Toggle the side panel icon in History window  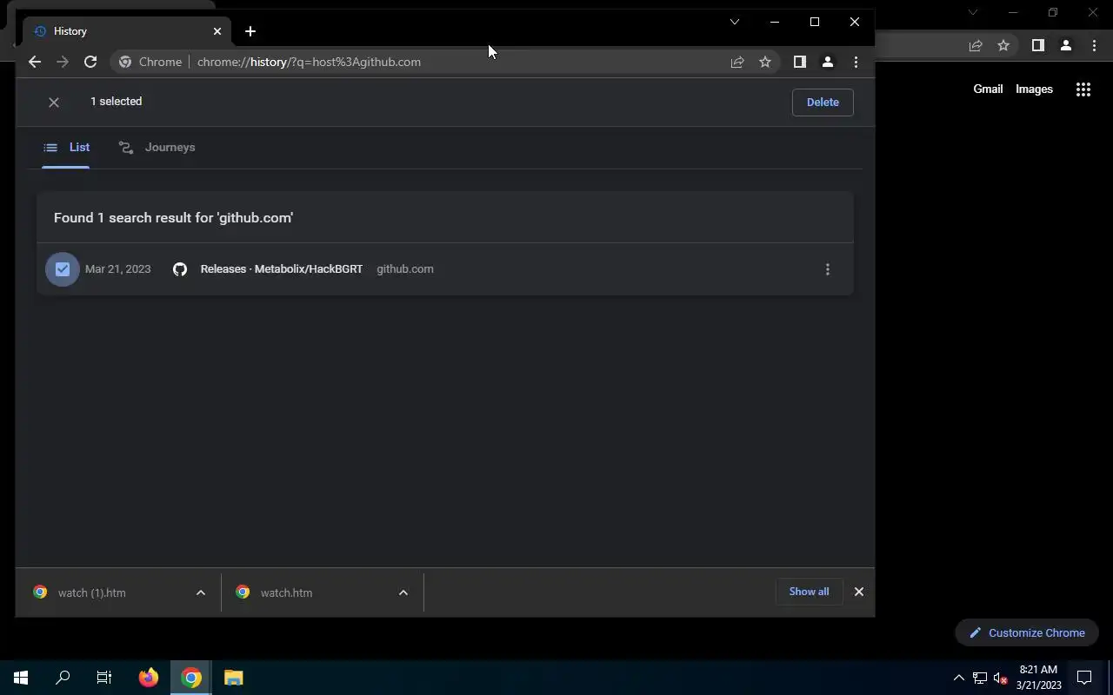[800, 62]
